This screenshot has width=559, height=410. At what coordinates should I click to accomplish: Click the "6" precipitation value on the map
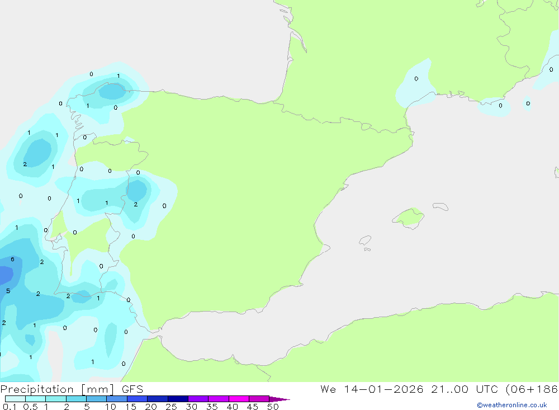coord(12,259)
